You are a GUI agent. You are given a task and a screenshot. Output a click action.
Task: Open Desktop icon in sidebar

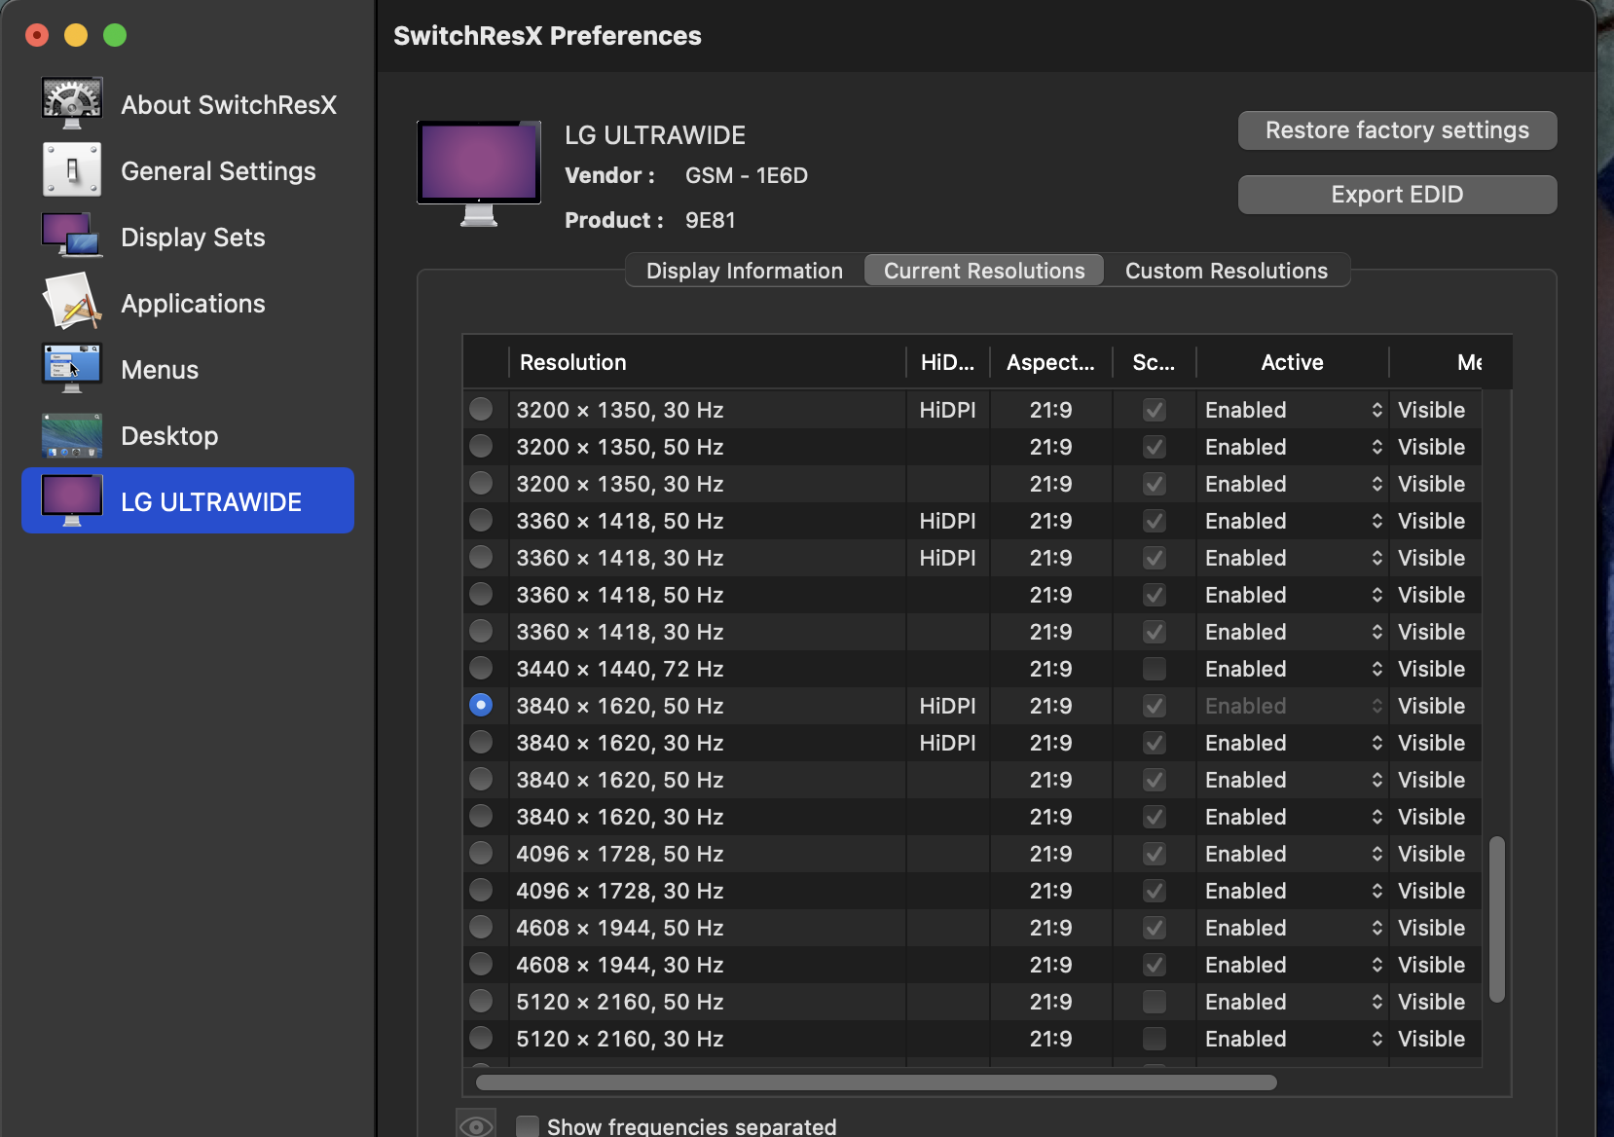tap(71, 435)
